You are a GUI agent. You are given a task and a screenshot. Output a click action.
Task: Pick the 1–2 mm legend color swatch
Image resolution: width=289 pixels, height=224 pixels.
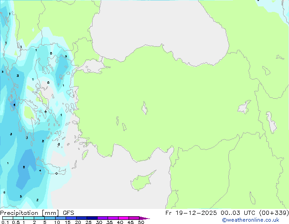(29, 218)
